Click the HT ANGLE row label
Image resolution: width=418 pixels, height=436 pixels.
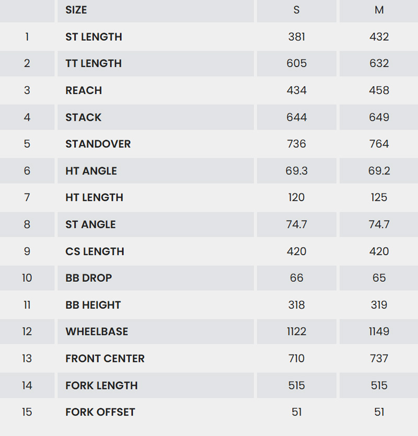91,171
